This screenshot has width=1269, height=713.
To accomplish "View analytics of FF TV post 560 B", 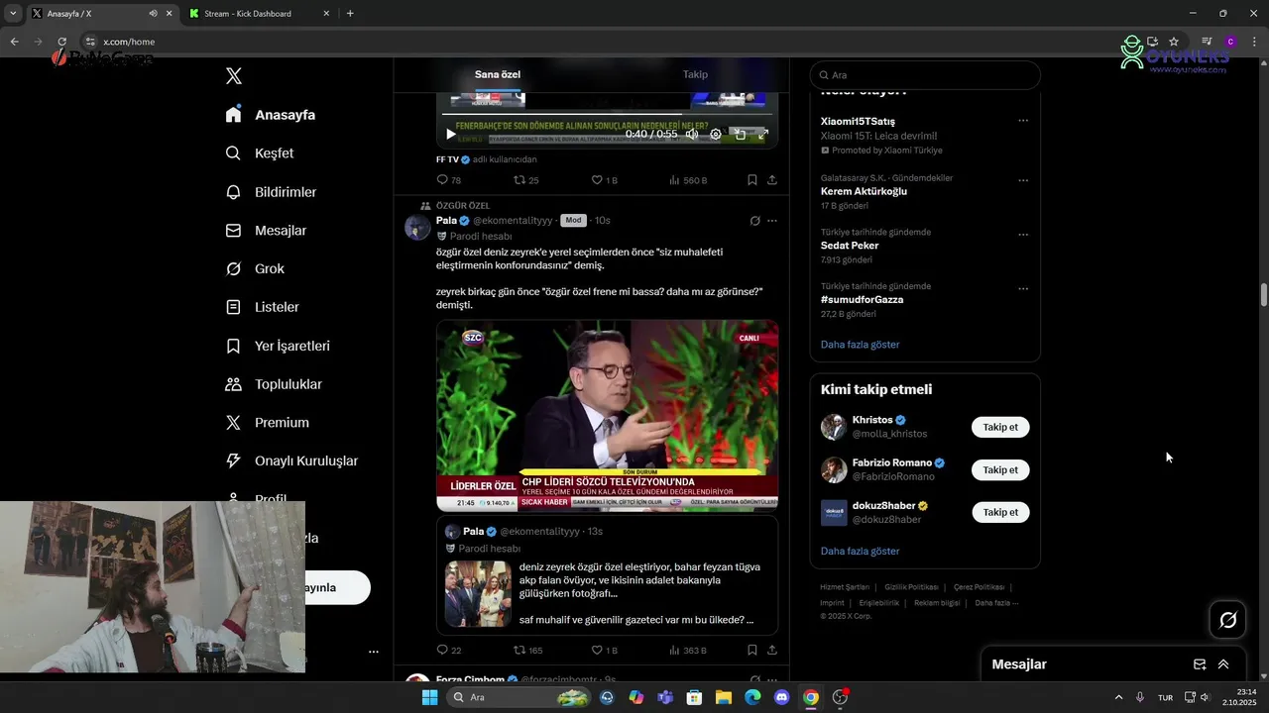I will (688, 180).
